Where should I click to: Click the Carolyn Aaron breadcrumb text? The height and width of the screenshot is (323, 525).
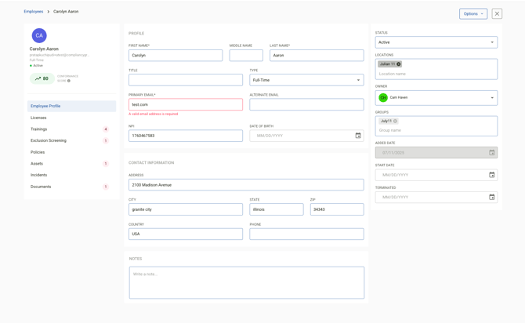(x=66, y=12)
